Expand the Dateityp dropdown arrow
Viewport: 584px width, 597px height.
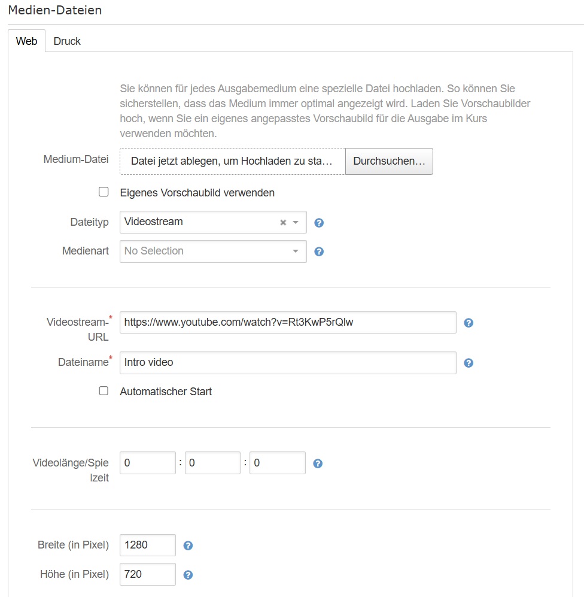(296, 222)
